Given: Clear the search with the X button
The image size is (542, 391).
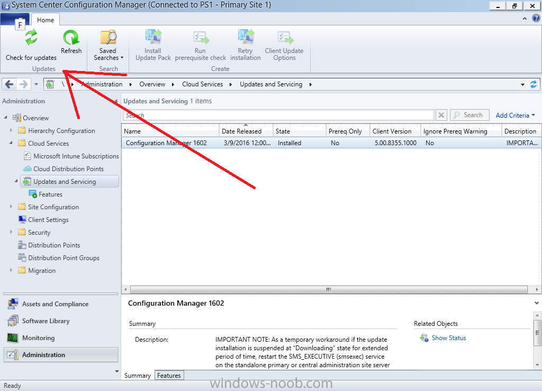Looking at the screenshot, I should point(441,115).
